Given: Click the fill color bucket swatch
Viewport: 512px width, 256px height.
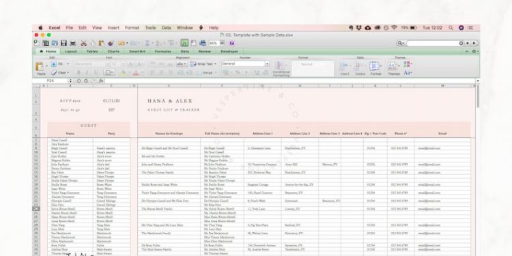Looking at the screenshot, I should click(x=124, y=73).
